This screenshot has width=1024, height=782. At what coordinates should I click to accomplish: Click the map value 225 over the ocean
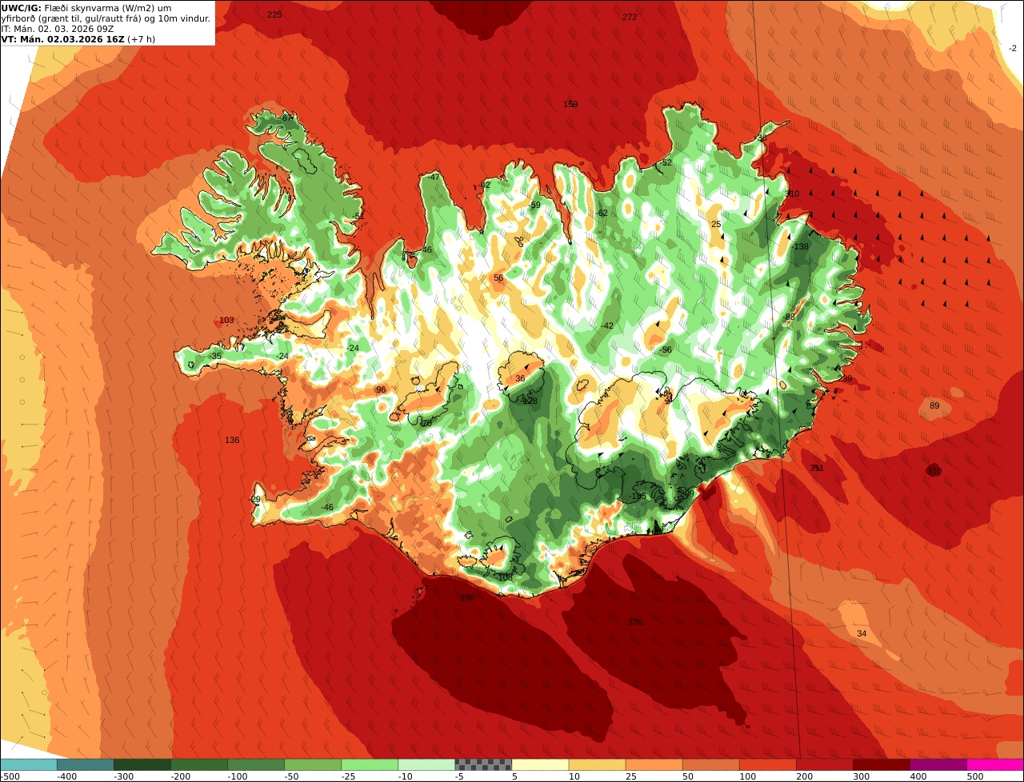click(x=274, y=14)
